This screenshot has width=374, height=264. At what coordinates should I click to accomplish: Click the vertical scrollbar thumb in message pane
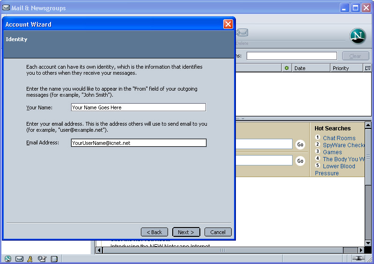pyautogui.click(x=368, y=157)
